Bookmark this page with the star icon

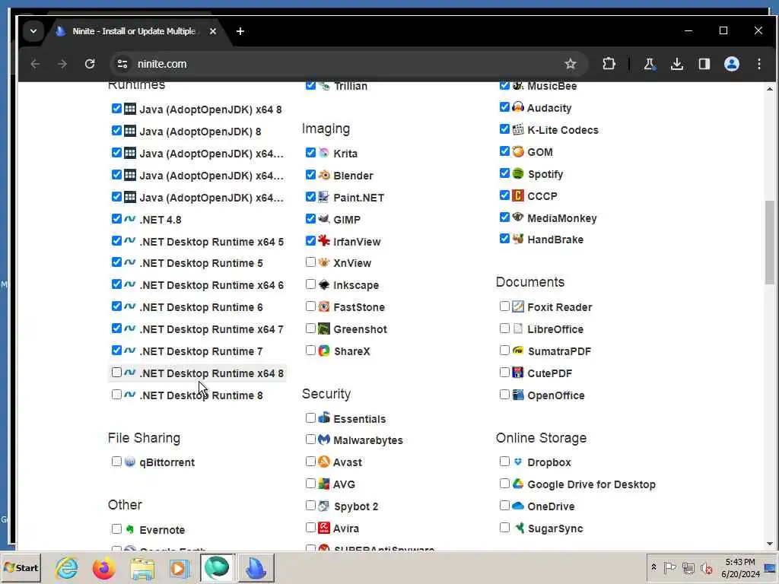[571, 64]
